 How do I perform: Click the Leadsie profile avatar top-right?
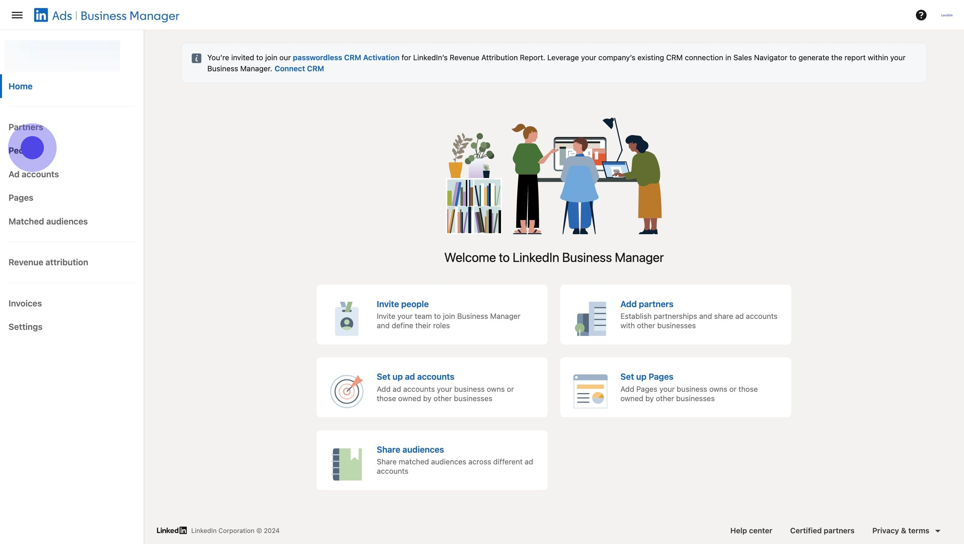pos(946,15)
